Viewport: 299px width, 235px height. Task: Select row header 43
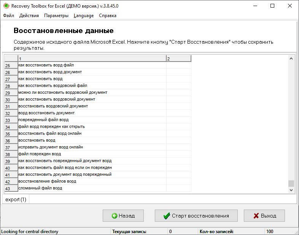(x=11, y=188)
